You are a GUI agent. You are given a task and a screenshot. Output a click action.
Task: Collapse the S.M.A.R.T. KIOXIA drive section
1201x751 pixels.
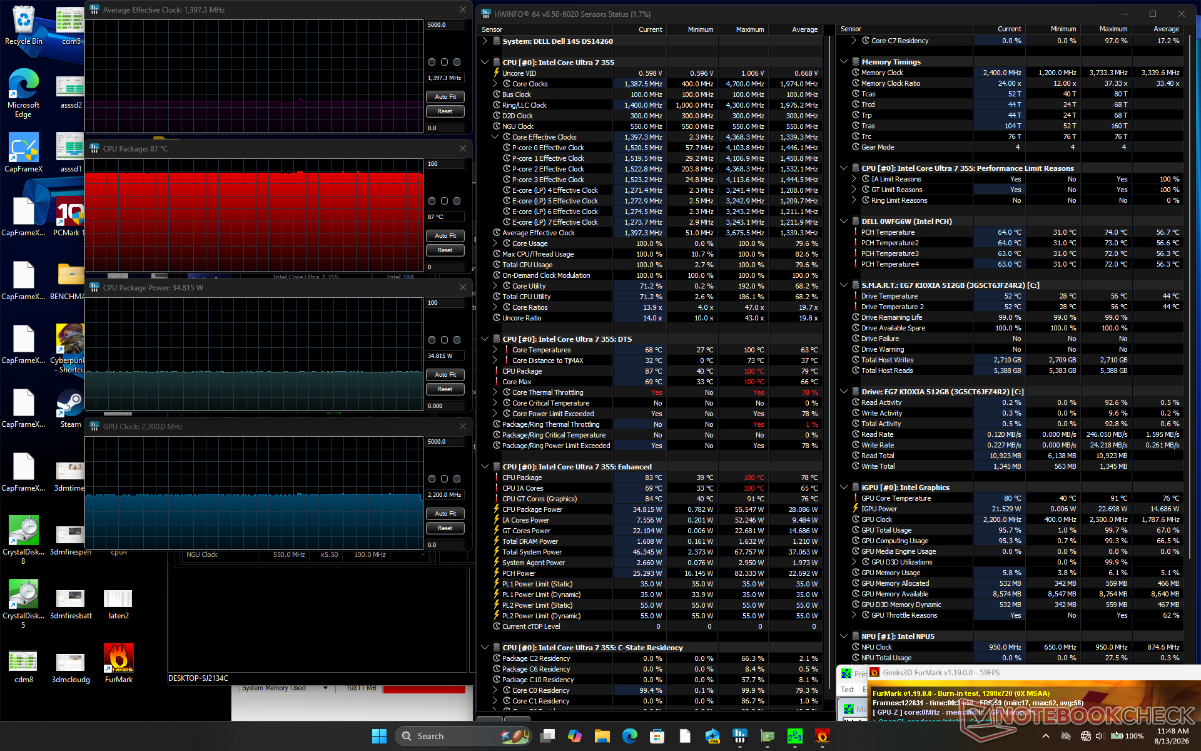pos(844,285)
